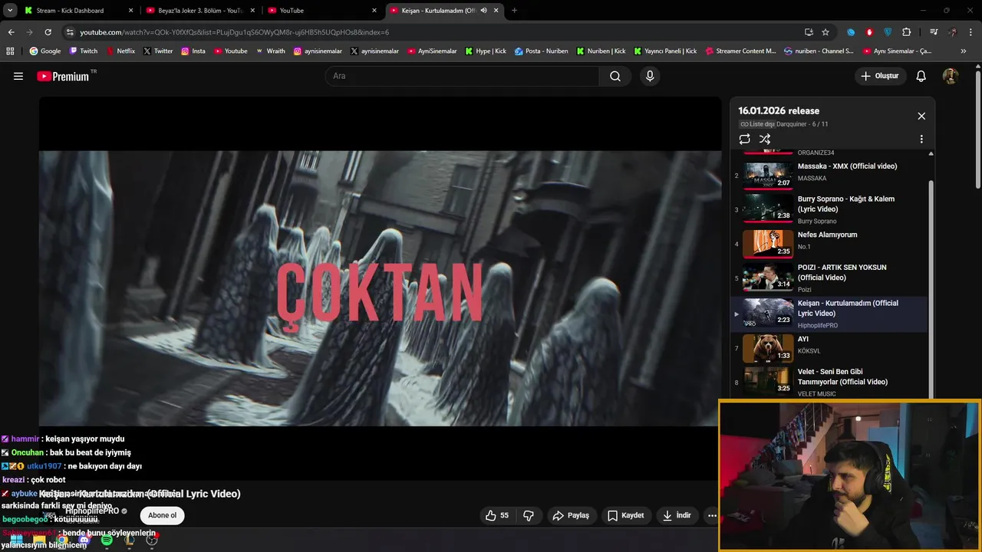
Task: Play Massaka - XMX thumbnail in playlist
Action: tap(767, 175)
